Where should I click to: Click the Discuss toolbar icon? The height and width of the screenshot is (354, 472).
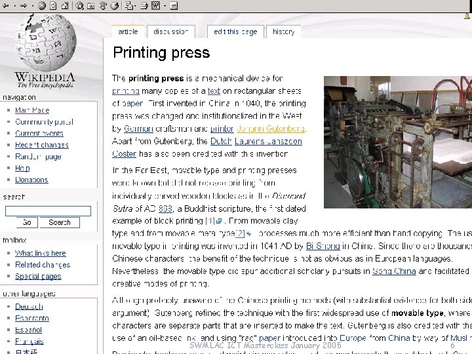click(174, 5)
